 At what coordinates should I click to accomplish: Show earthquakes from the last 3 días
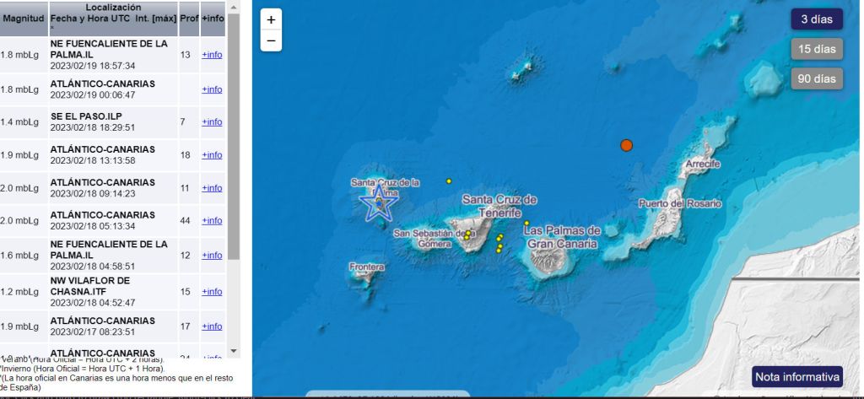(x=817, y=19)
